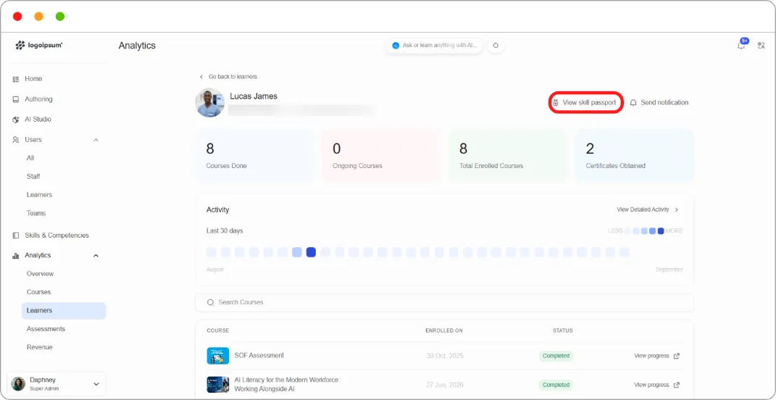This screenshot has width=776, height=400.
Task: Open Analytics Overview
Action: [40, 274]
